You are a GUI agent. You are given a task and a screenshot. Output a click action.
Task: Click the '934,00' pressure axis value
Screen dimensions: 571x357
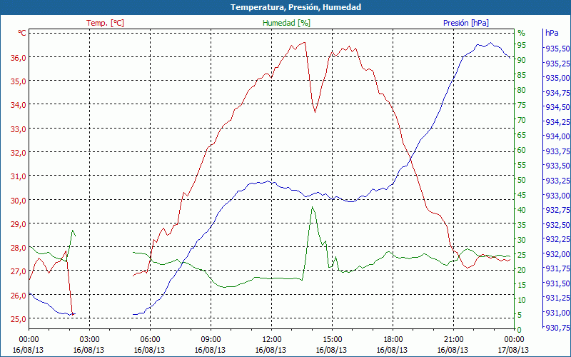[x=557, y=136]
